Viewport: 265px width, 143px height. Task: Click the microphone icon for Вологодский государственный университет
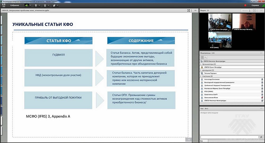pyautogui.click(x=262, y=82)
